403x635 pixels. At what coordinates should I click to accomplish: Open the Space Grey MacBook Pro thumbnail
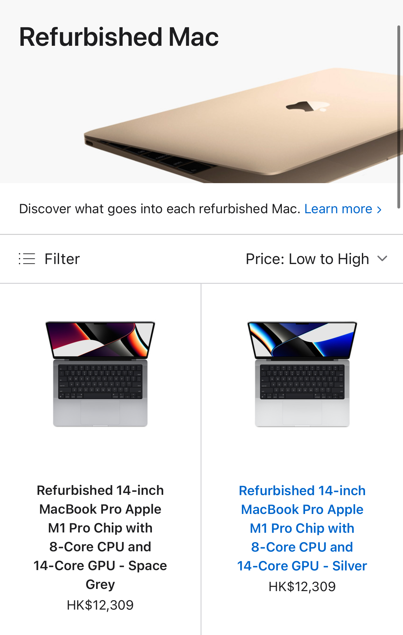[100, 374]
